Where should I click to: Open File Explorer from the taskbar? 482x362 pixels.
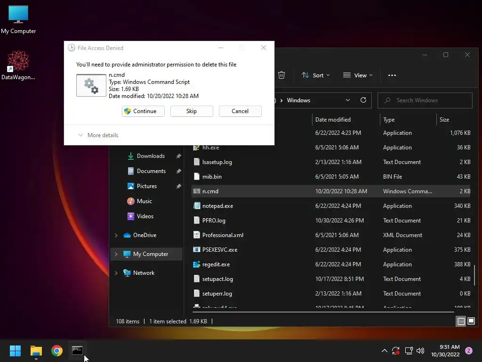[36, 351]
